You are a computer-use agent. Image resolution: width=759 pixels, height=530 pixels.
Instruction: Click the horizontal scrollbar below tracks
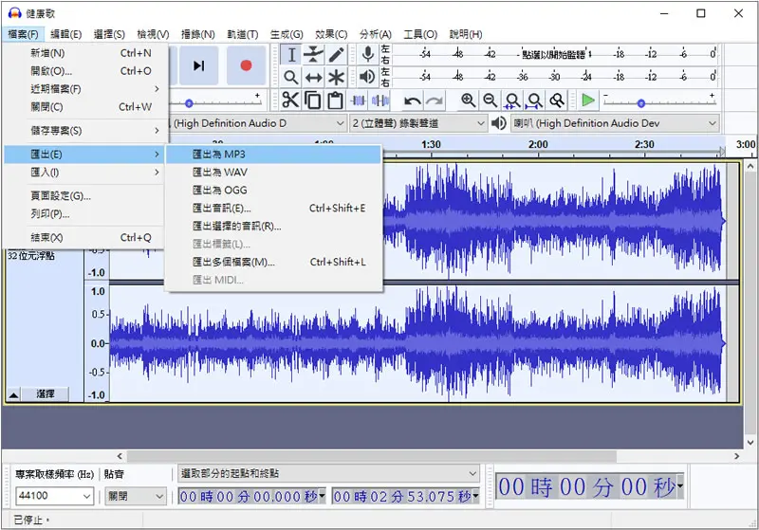pyautogui.click(x=371, y=456)
